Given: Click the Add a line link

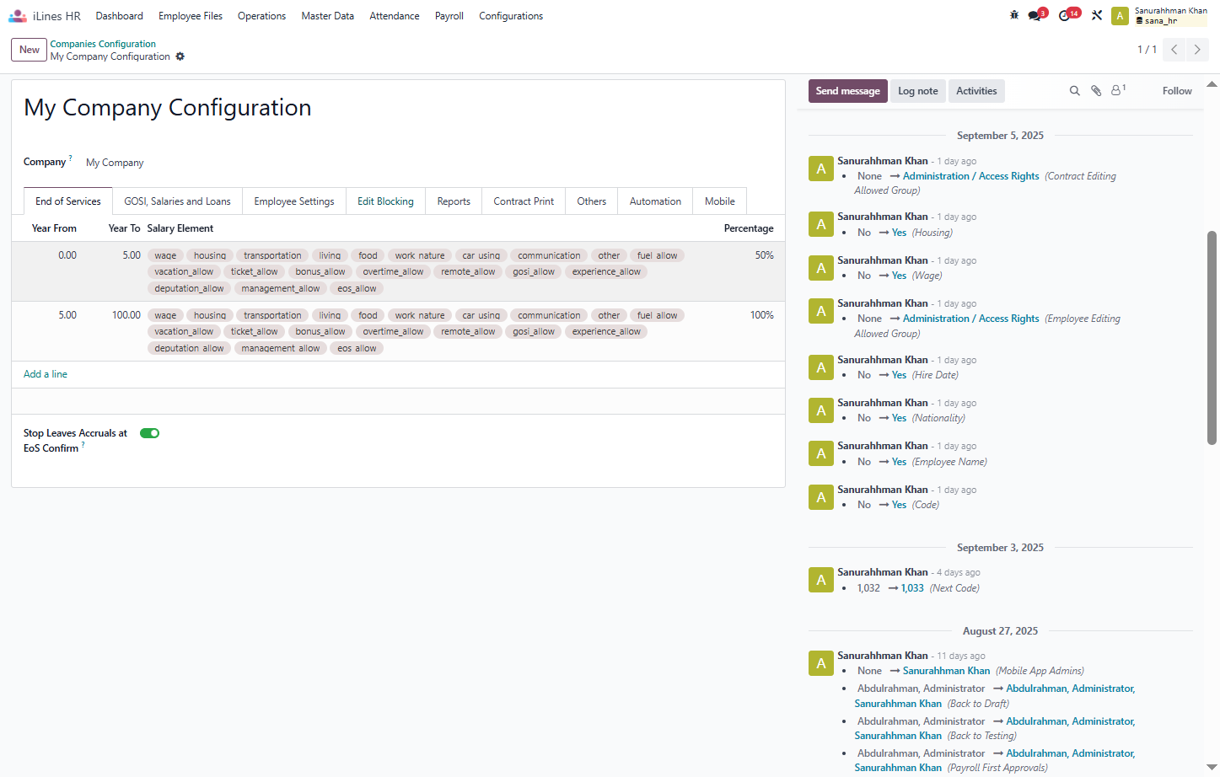Looking at the screenshot, I should pos(46,374).
